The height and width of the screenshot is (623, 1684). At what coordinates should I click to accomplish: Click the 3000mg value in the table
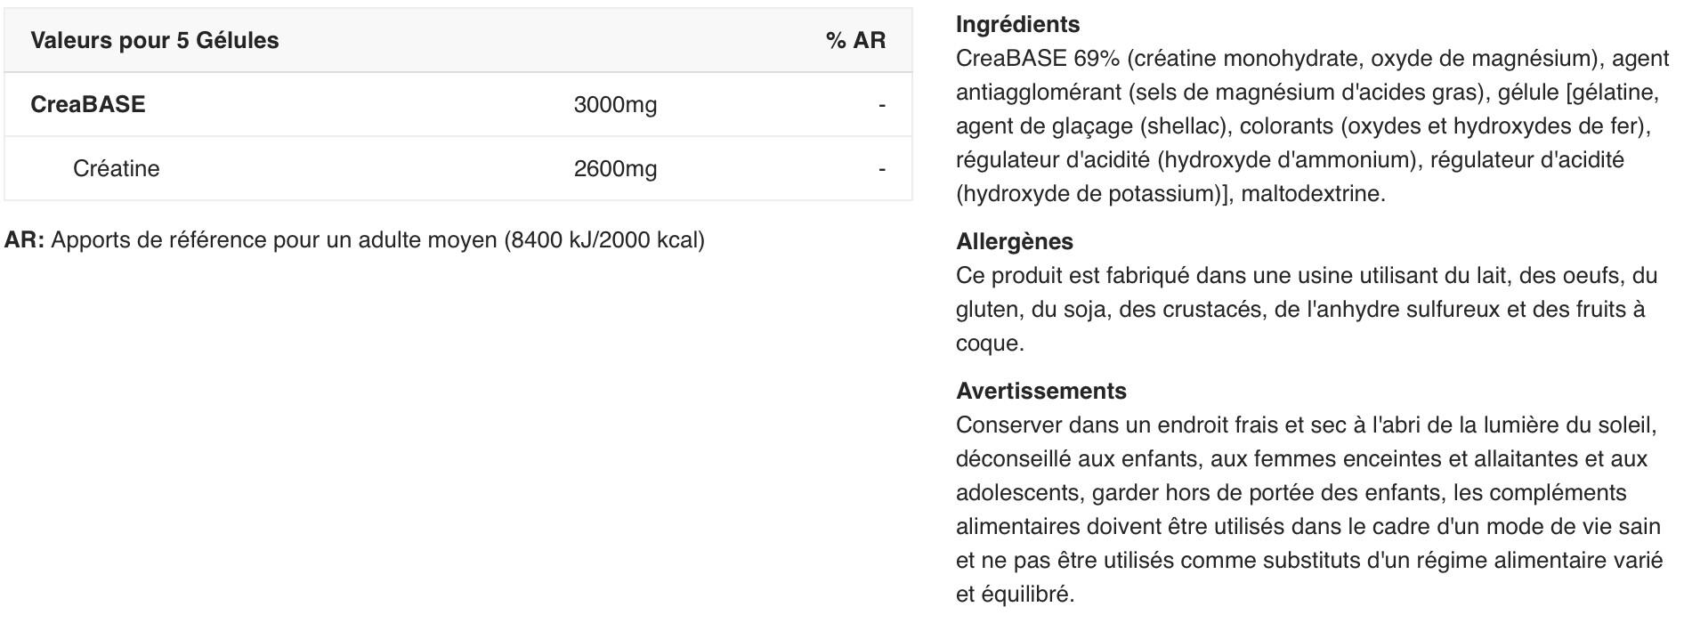coord(615,105)
